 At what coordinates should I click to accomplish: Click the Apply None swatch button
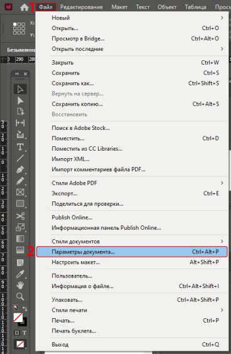[x=20, y=344]
